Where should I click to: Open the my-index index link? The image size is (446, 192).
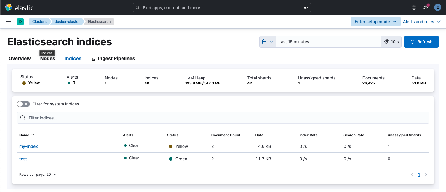click(x=28, y=146)
